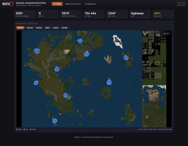This screenshot has height=146, width=188.
Task: Click the 11m 44s Uptime card
Action: [x=94, y=14]
